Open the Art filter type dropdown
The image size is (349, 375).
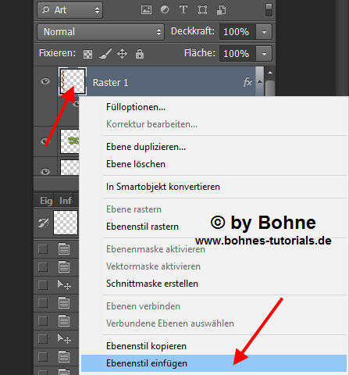pyautogui.click(x=70, y=10)
